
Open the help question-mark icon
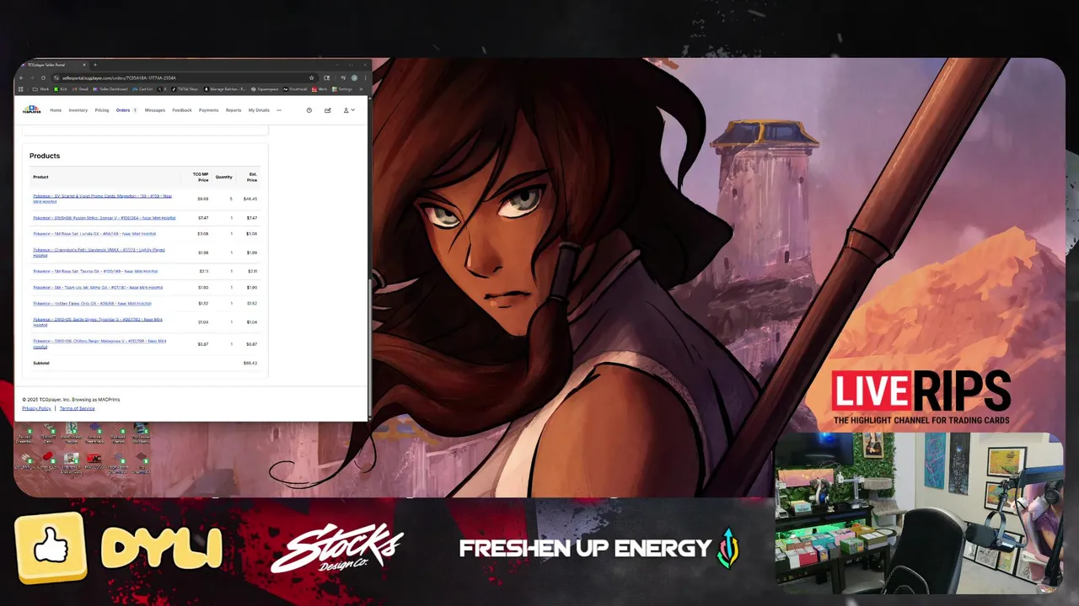click(x=309, y=110)
